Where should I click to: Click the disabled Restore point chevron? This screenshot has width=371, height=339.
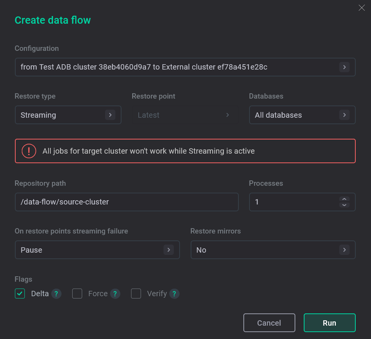228,115
